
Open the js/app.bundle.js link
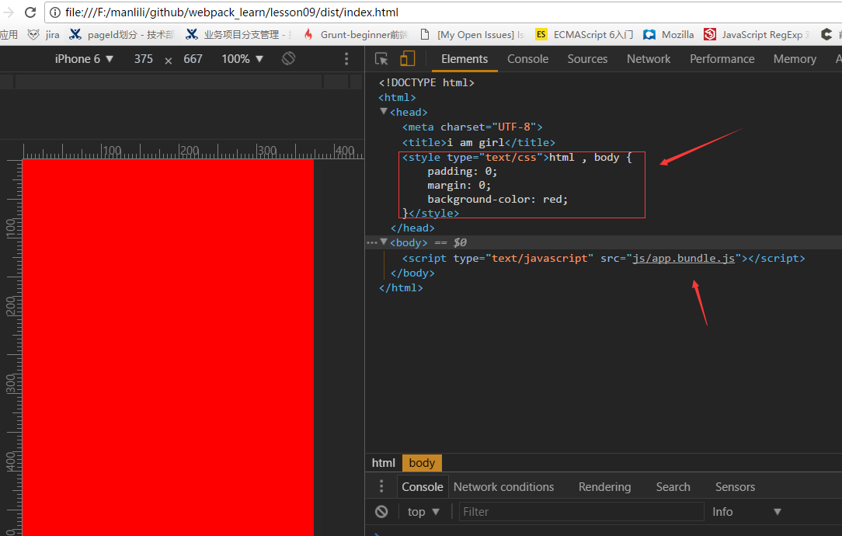684,259
